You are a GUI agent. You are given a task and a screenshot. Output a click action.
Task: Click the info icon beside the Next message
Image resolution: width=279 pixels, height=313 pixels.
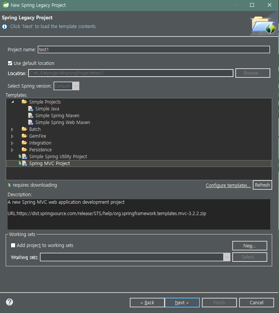(x=5, y=27)
